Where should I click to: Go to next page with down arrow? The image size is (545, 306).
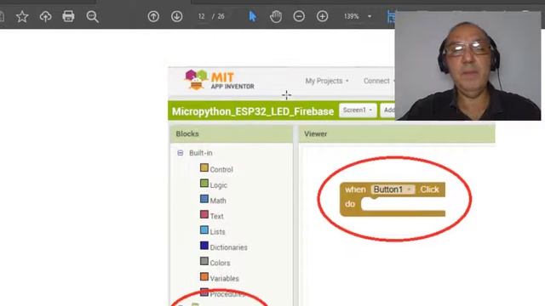coord(176,16)
